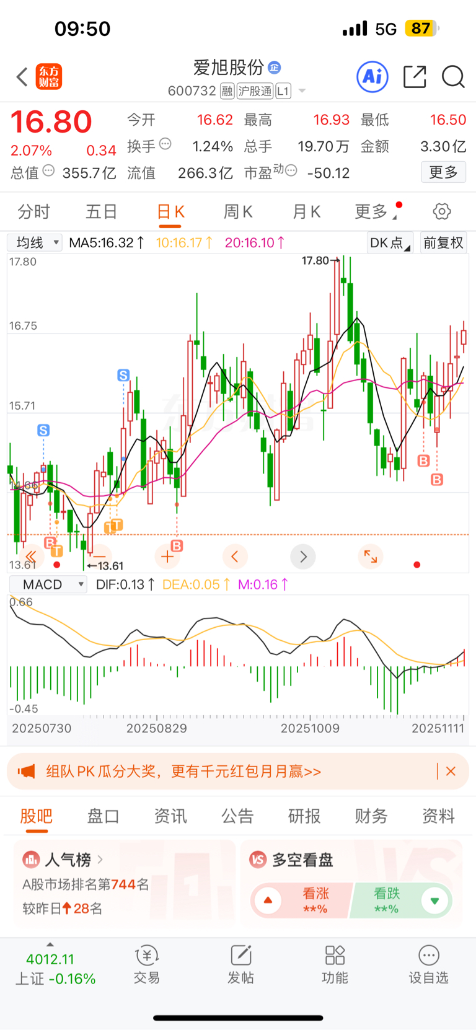The height and width of the screenshot is (1030, 476).
Task: Switch to 周K chart tab
Action: [238, 212]
